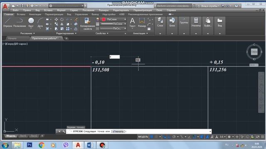Open Photoshop from the Windows taskbar
The height and width of the screenshot is (149, 266).
click(30, 145)
